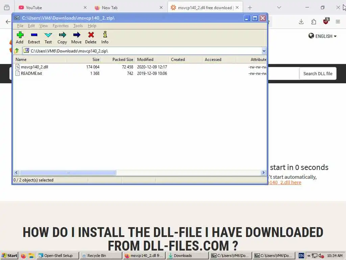The image size is (346, 260).
Task: Open the list all tabs chevron
Action: coord(279,7)
